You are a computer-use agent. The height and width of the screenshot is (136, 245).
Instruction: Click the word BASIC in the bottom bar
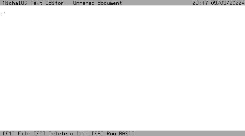point(127,134)
